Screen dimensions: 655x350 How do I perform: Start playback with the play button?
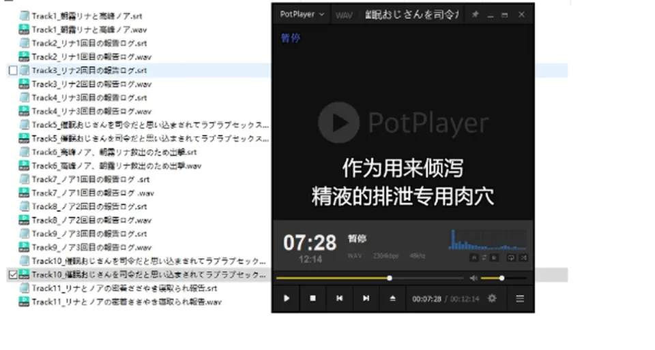point(286,298)
